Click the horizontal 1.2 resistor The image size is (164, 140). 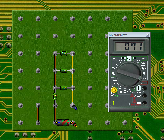point(64,88)
